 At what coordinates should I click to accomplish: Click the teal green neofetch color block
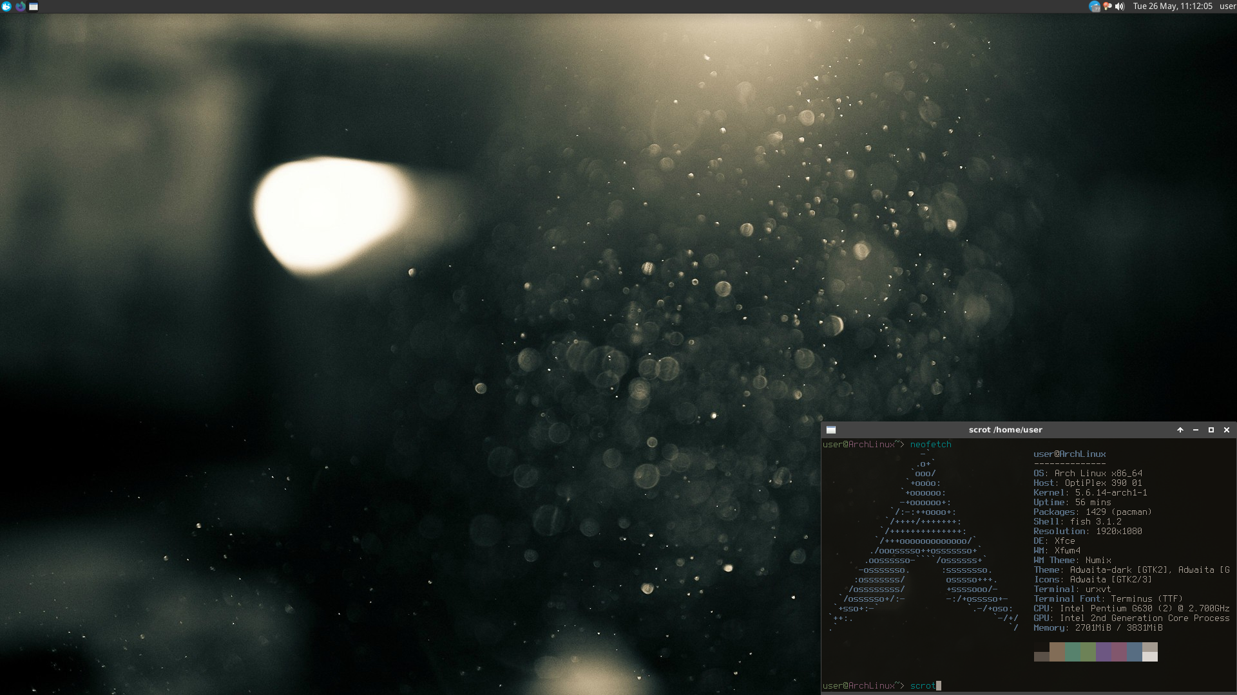pos(1073,652)
